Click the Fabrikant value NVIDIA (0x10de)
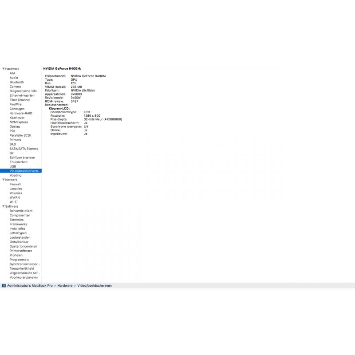This screenshot has height=355, width=355. 83,91
